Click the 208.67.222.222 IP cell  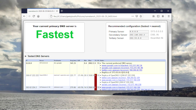[32, 75]
